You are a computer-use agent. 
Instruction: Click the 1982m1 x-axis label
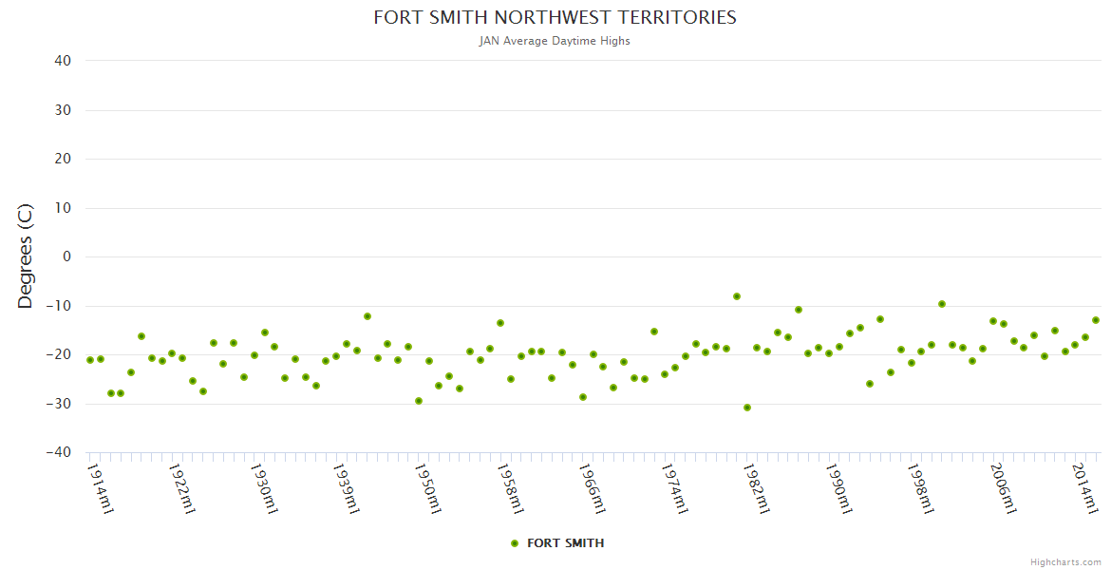[757, 487]
